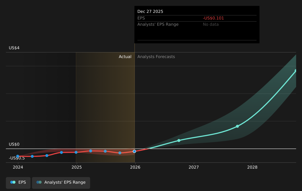
Task: Click the '-US$0.5' y-axis label
Action: [17, 158]
